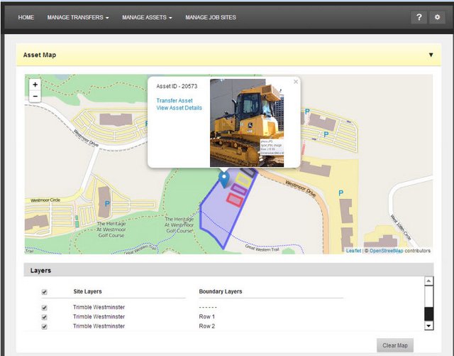Click the layers list scroll down arrow
The width and height of the screenshot is (454, 356).
click(x=428, y=326)
